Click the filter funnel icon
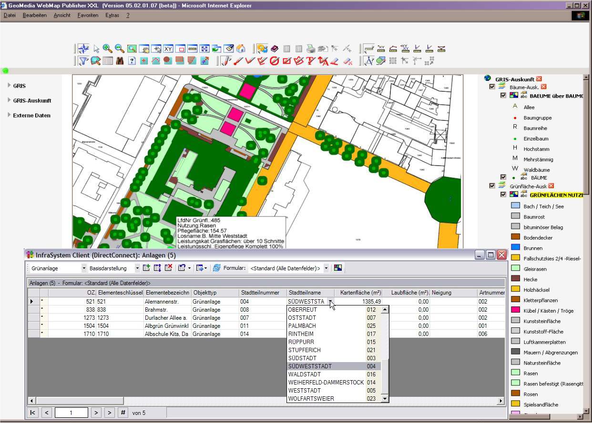 click(x=83, y=61)
